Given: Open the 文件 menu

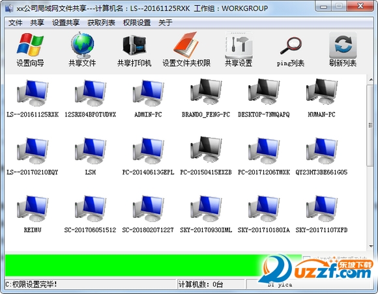Looking at the screenshot, I should click(x=16, y=23).
